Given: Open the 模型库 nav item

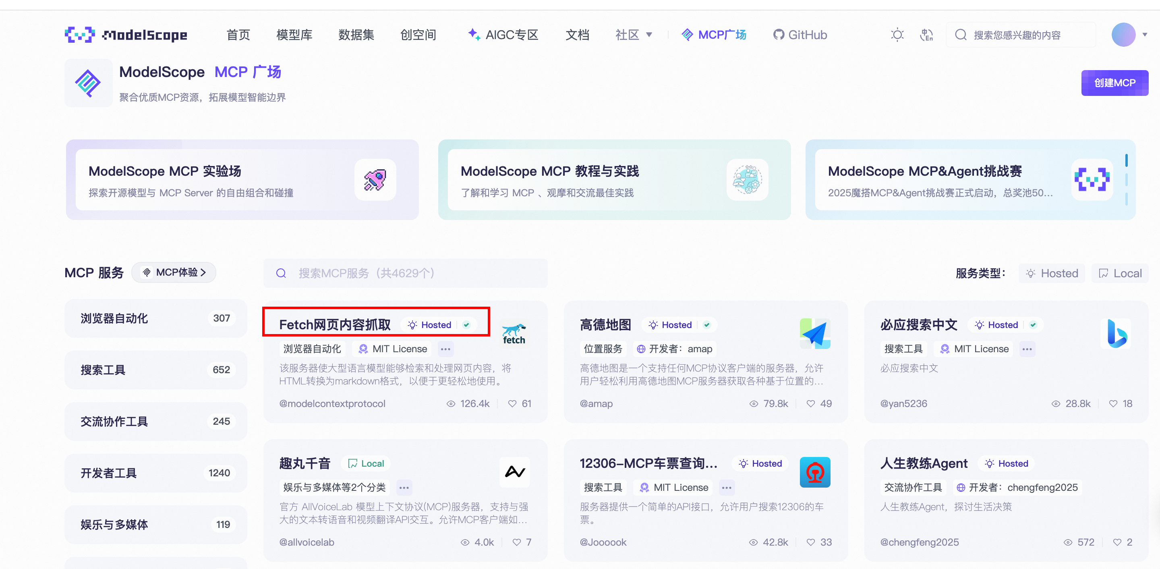Looking at the screenshot, I should (x=294, y=35).
